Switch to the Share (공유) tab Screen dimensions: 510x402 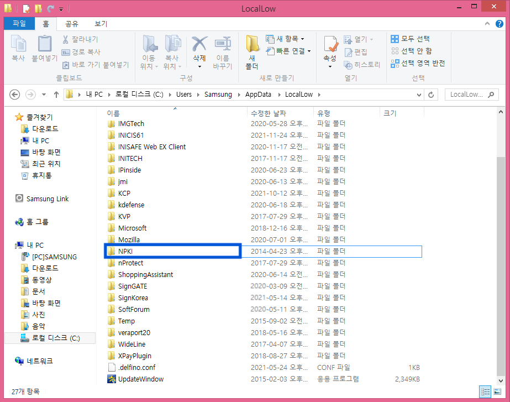pyautogui.click(x=72, y=23)
